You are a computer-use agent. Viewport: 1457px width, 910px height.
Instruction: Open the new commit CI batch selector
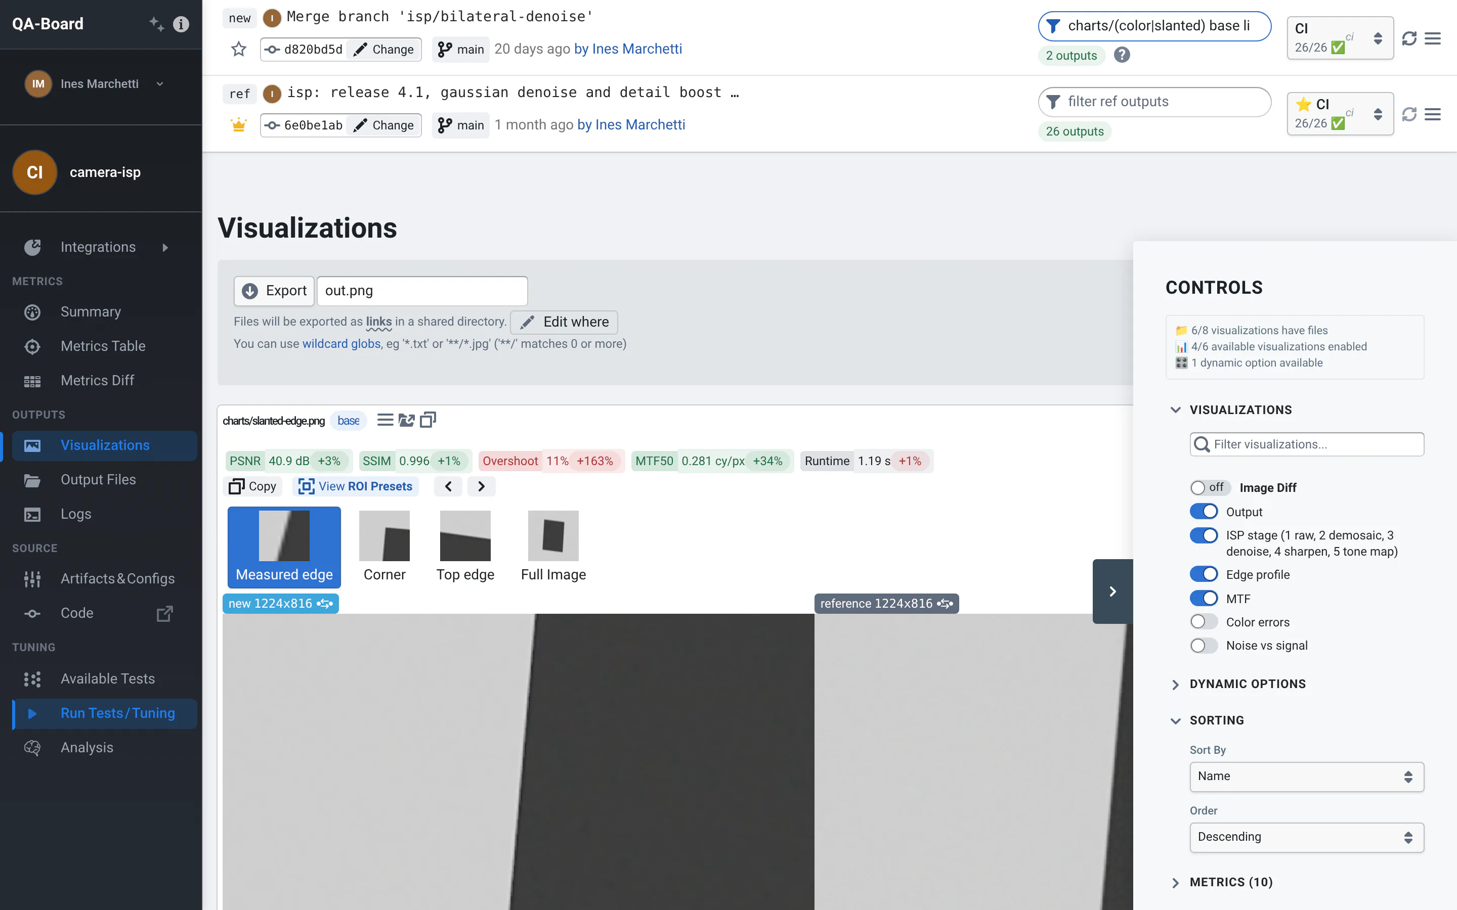point(1340,38)
